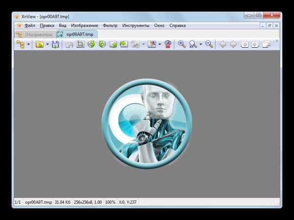The width and height of the screenshot is (294, 220).
Task: Expand the toolbar overflow chevron
Action: (x=276, y=41)
